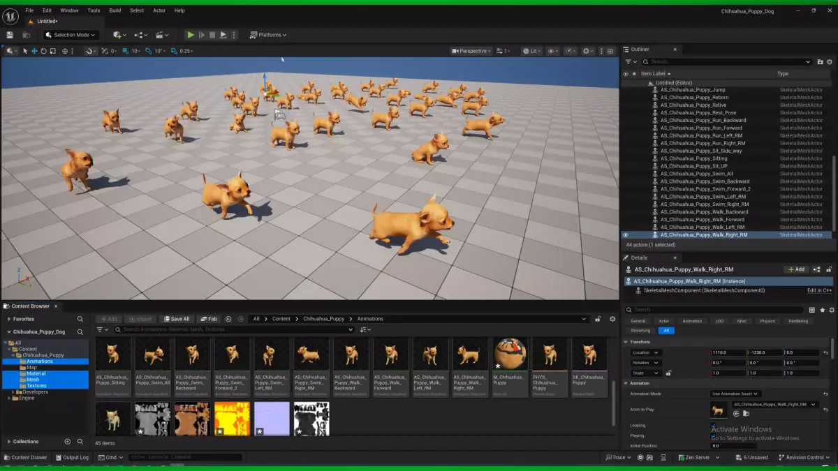Activate the Translate move gizmo tool

(34, 51)
